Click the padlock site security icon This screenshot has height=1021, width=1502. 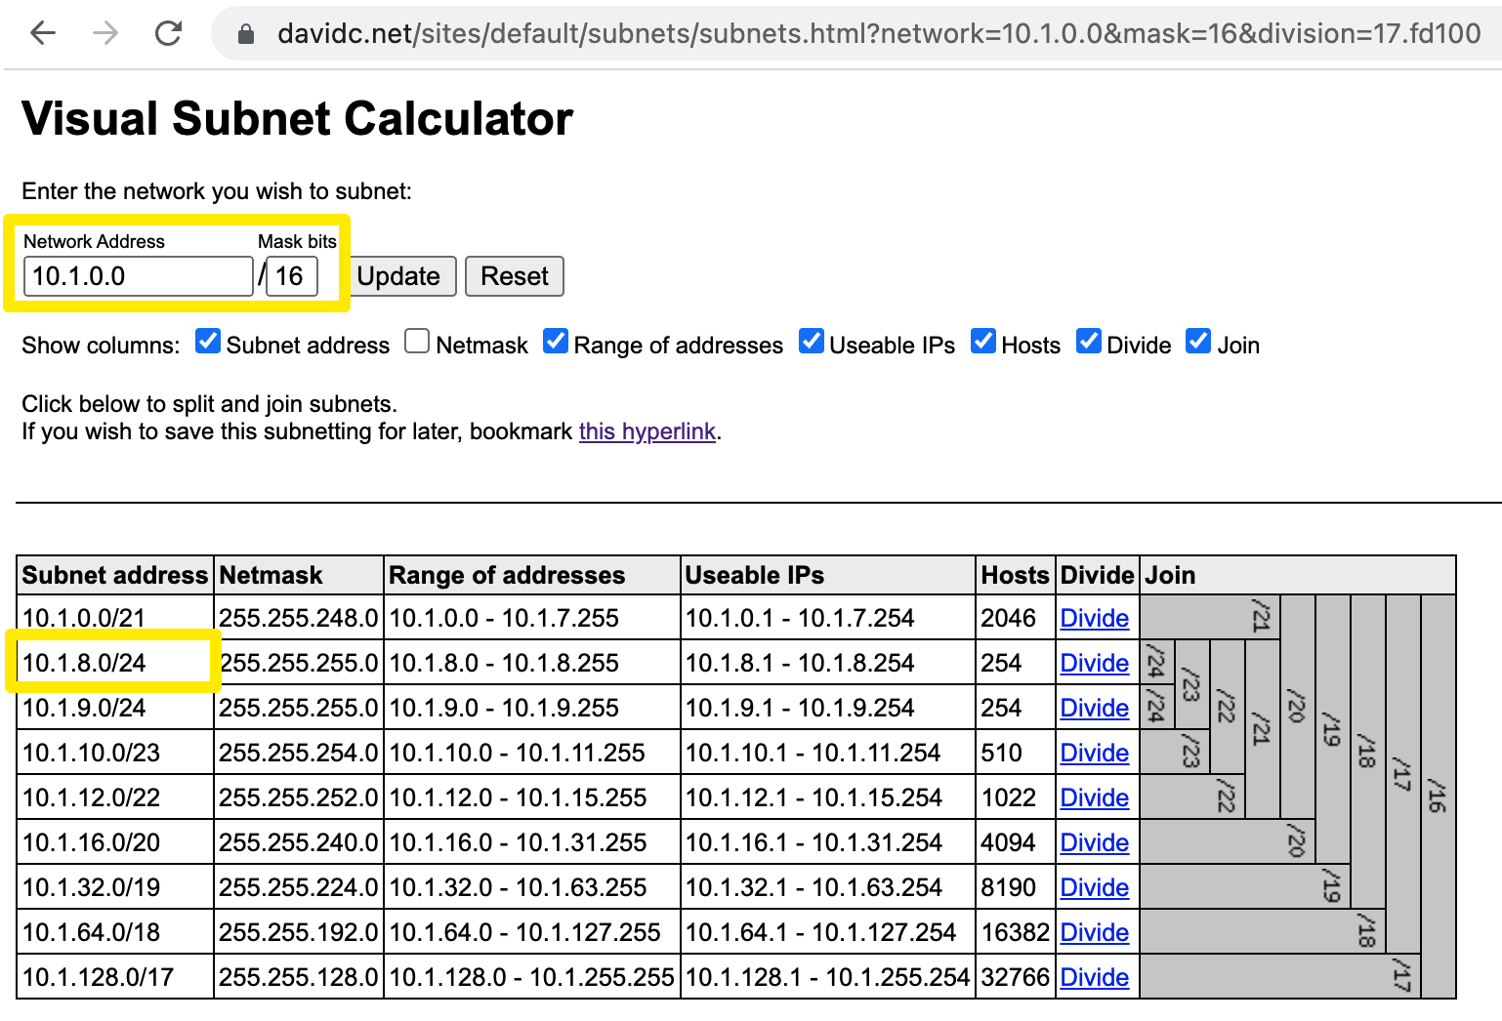click(x=246, y=34)
